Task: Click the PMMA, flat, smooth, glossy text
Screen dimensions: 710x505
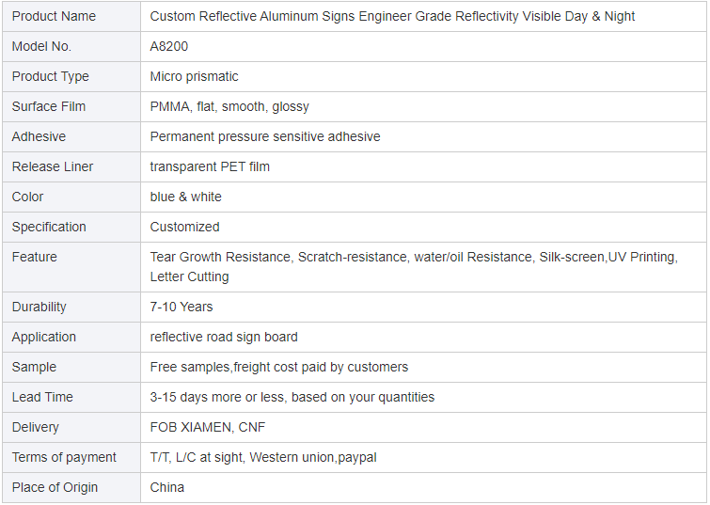Action: tap(229, 106)
